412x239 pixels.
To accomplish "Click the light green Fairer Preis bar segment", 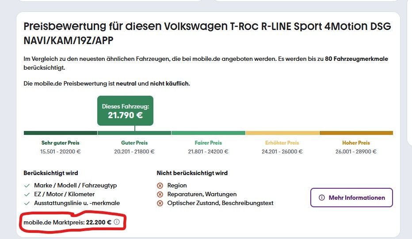I will pos(208,133).
